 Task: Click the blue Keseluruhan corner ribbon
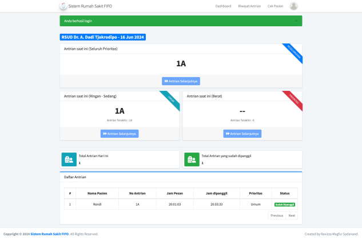(293, 53)
